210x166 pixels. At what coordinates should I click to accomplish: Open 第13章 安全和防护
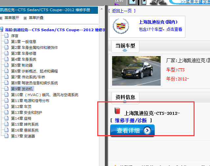click(x=27, y=113)
